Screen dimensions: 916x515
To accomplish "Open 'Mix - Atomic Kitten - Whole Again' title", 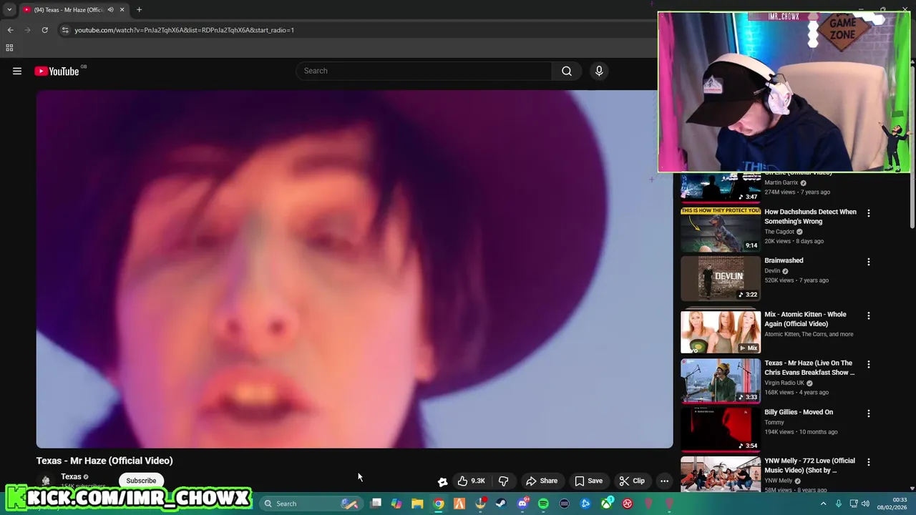I will click(x=805, y=319).
